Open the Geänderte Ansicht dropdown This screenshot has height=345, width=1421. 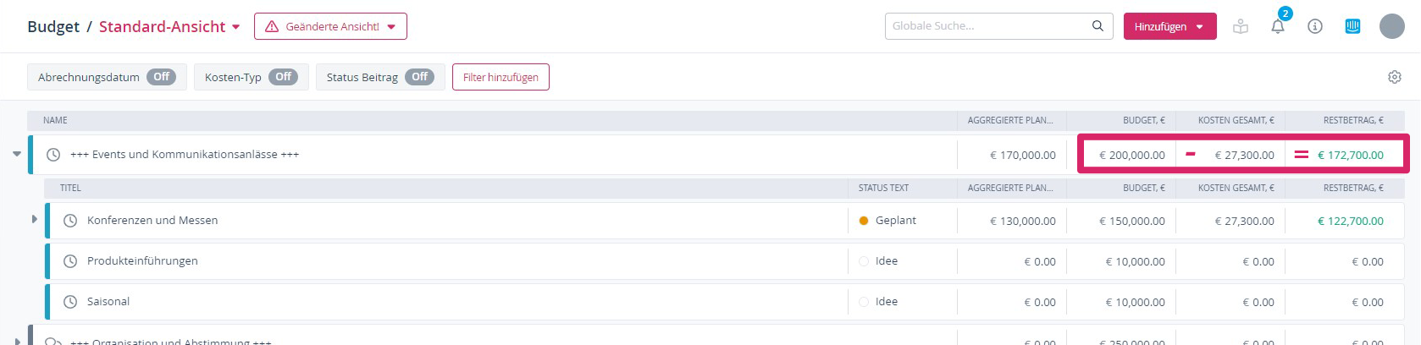(x=330, y=26)
